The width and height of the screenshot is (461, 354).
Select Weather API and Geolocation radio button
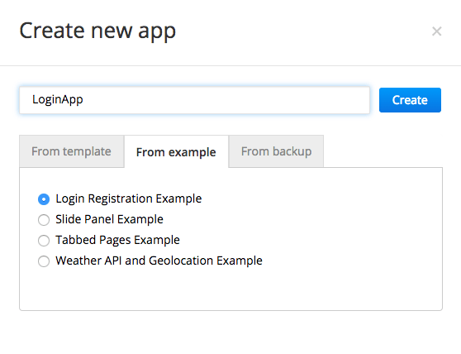click(x=44, y=261)
